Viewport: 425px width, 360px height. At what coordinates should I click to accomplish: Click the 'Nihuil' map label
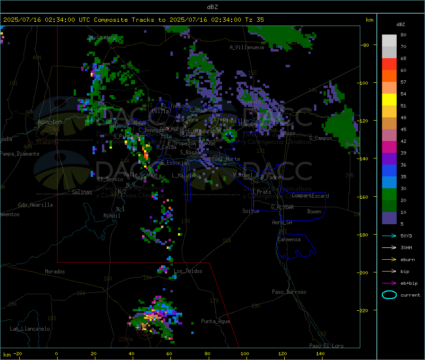111,216
